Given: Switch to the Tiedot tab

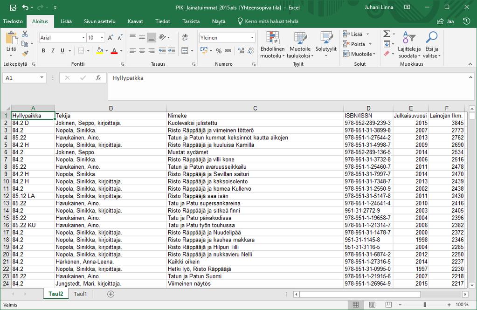Looking at the screenshot, I should [163, 21].
